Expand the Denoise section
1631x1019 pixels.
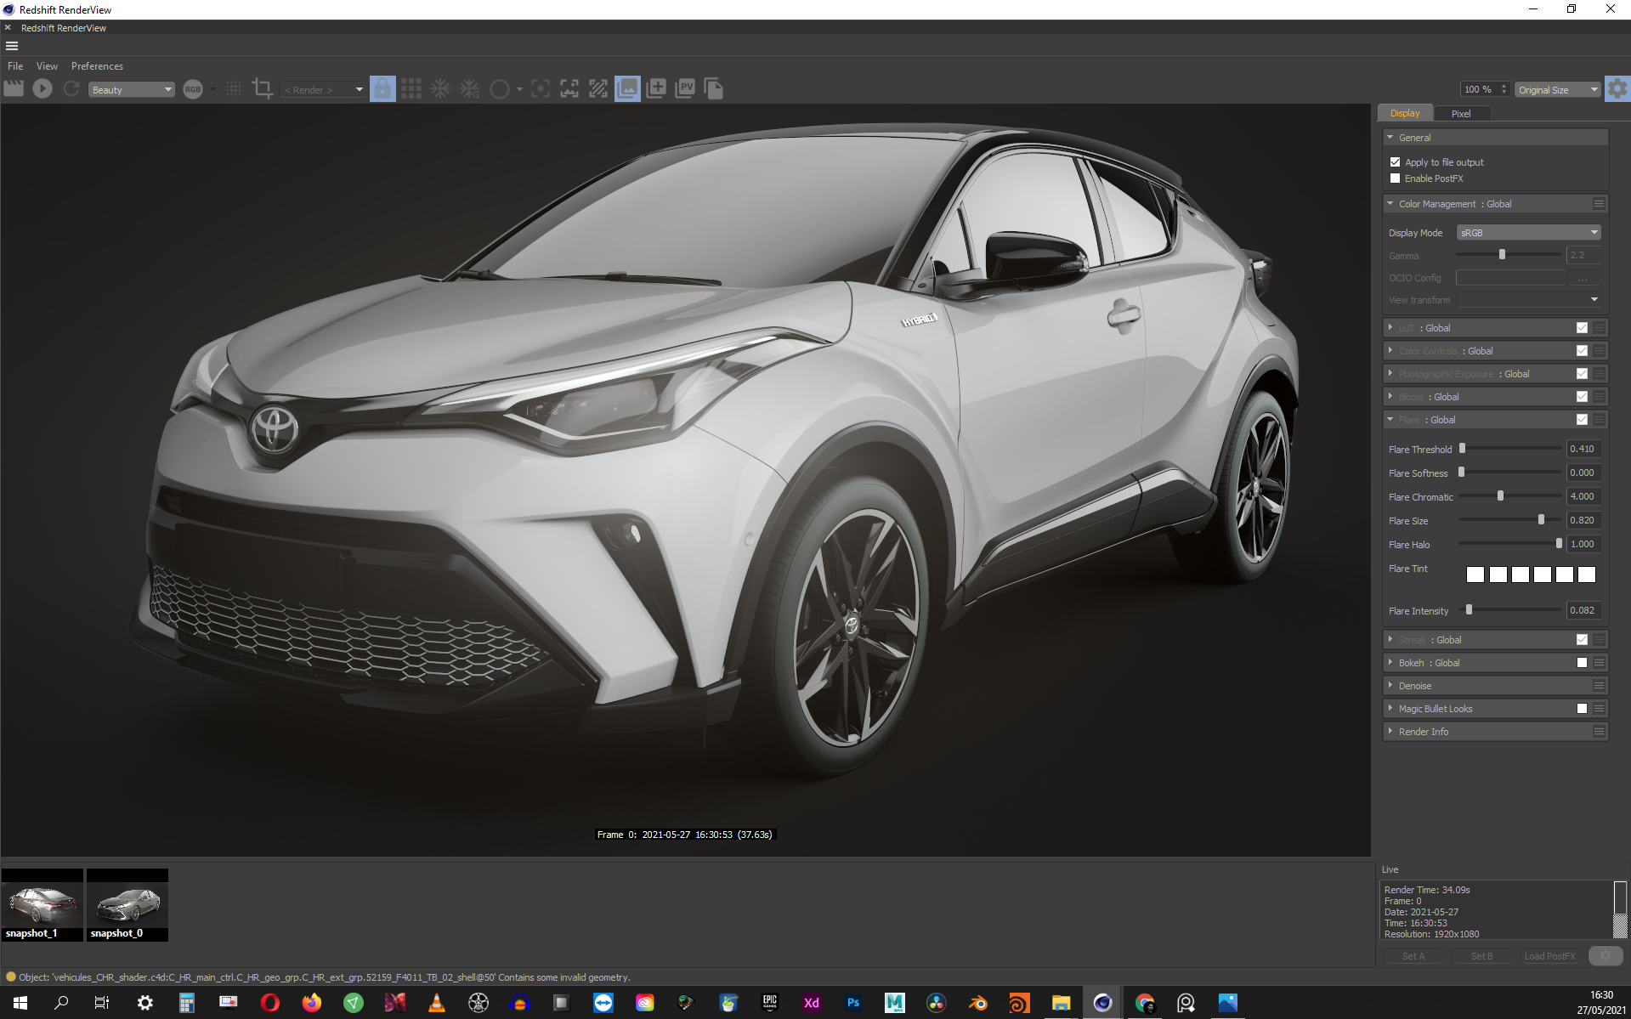(x=1415, y=686)
